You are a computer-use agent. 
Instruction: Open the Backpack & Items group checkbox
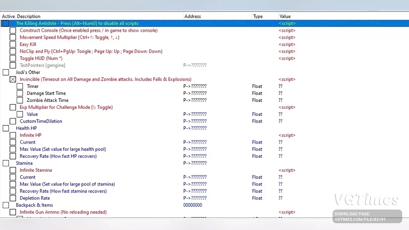tap(6, 205)
